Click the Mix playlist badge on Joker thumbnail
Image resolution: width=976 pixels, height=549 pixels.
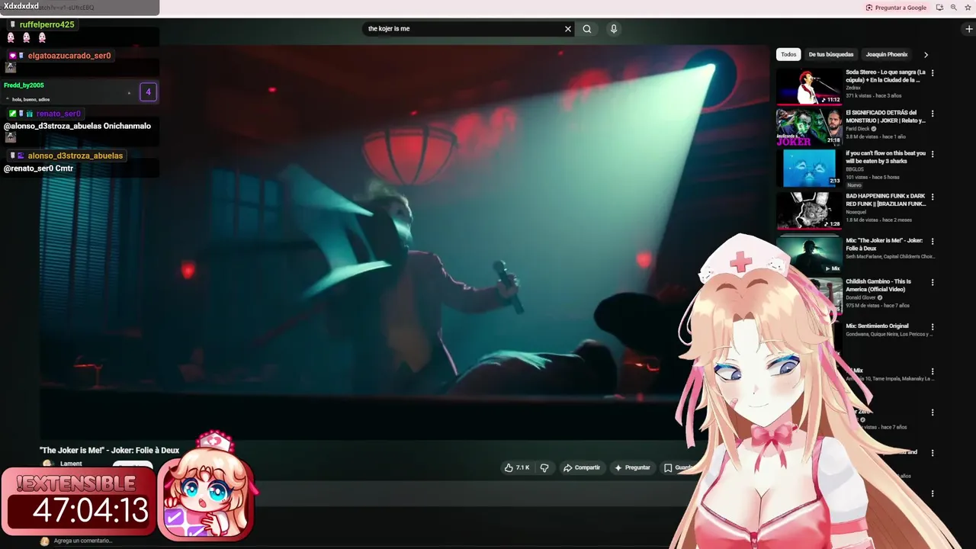click(x=832, y=268)
